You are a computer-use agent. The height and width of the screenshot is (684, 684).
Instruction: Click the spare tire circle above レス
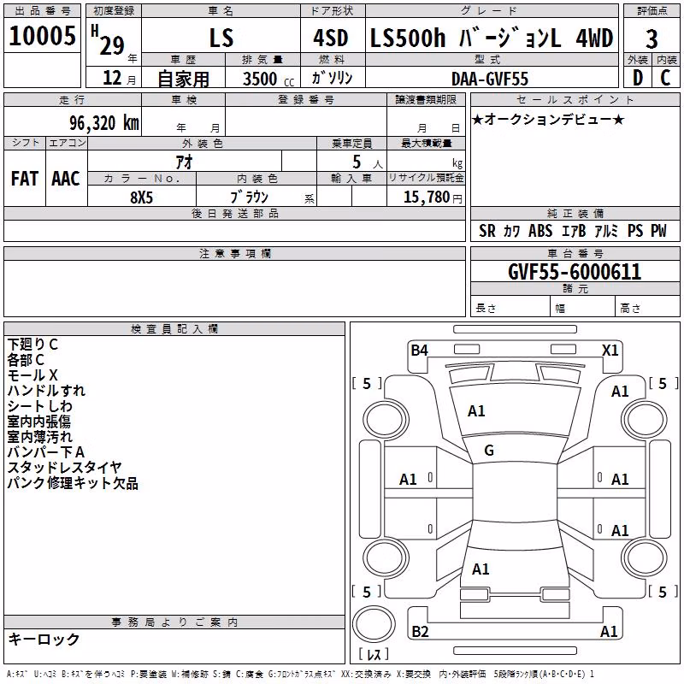pyautogui.click(x=374, y=624)
